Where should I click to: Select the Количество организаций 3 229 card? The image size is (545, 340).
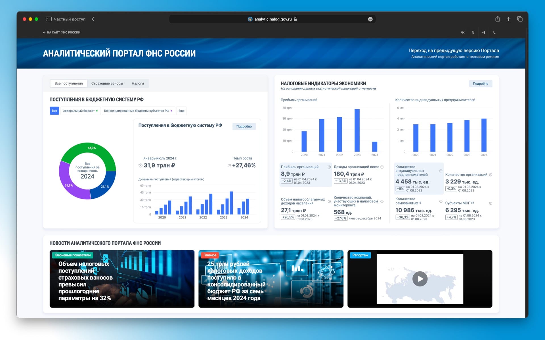468,182
